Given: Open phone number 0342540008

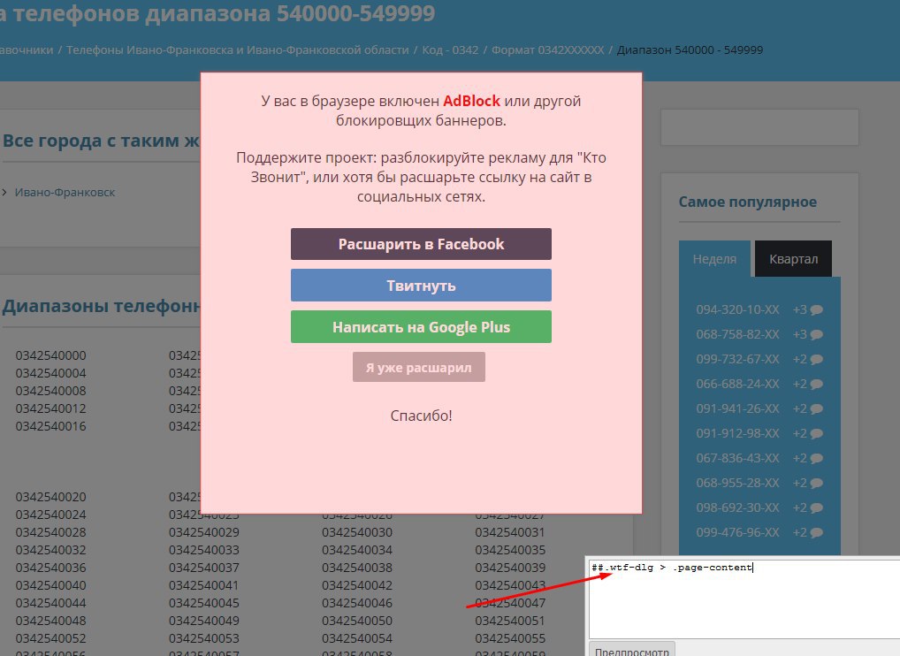Looking at the screenshot, I should coord(50,391).
